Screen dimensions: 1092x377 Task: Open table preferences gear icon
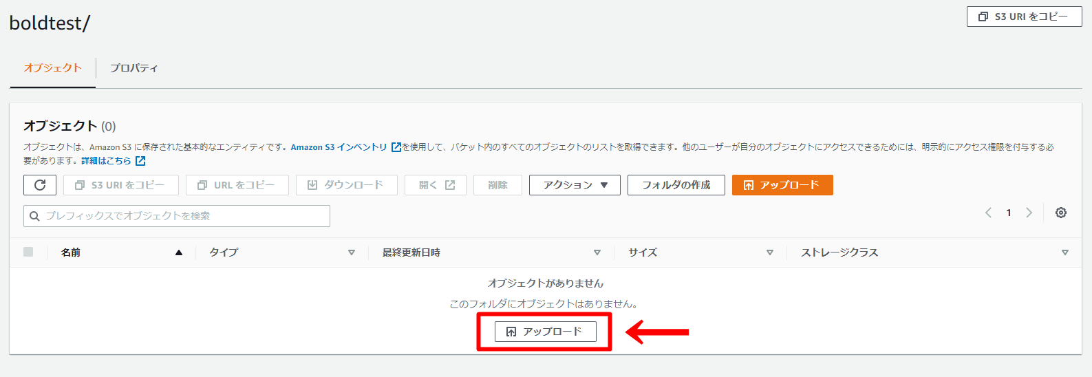(x=1060, y=213)
